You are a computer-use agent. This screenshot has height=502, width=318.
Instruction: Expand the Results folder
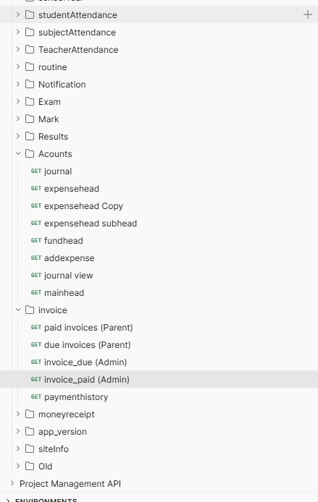click(x=18, y=136)
